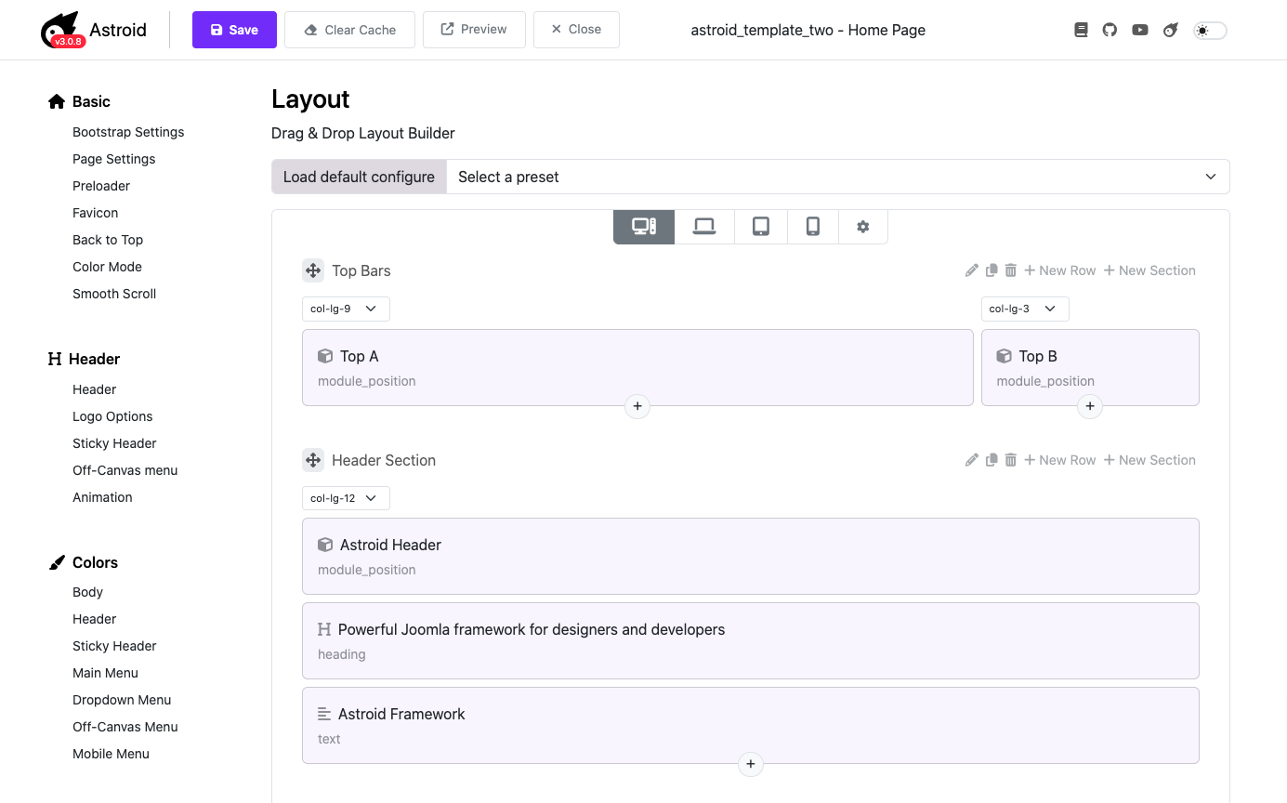Switch to mobile phone device view
The width and height of the screenshot is (1287, 803).
tap(813, 227)
